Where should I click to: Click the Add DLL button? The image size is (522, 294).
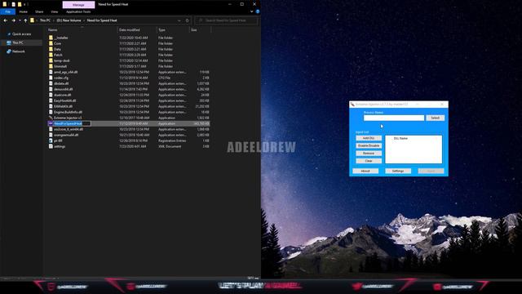tap(369, 138)
